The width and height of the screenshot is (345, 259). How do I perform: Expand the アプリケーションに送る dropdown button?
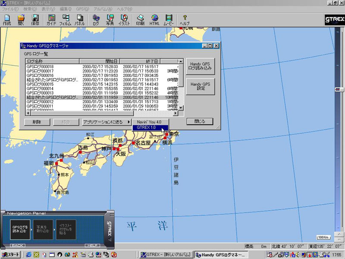point(106,122)
